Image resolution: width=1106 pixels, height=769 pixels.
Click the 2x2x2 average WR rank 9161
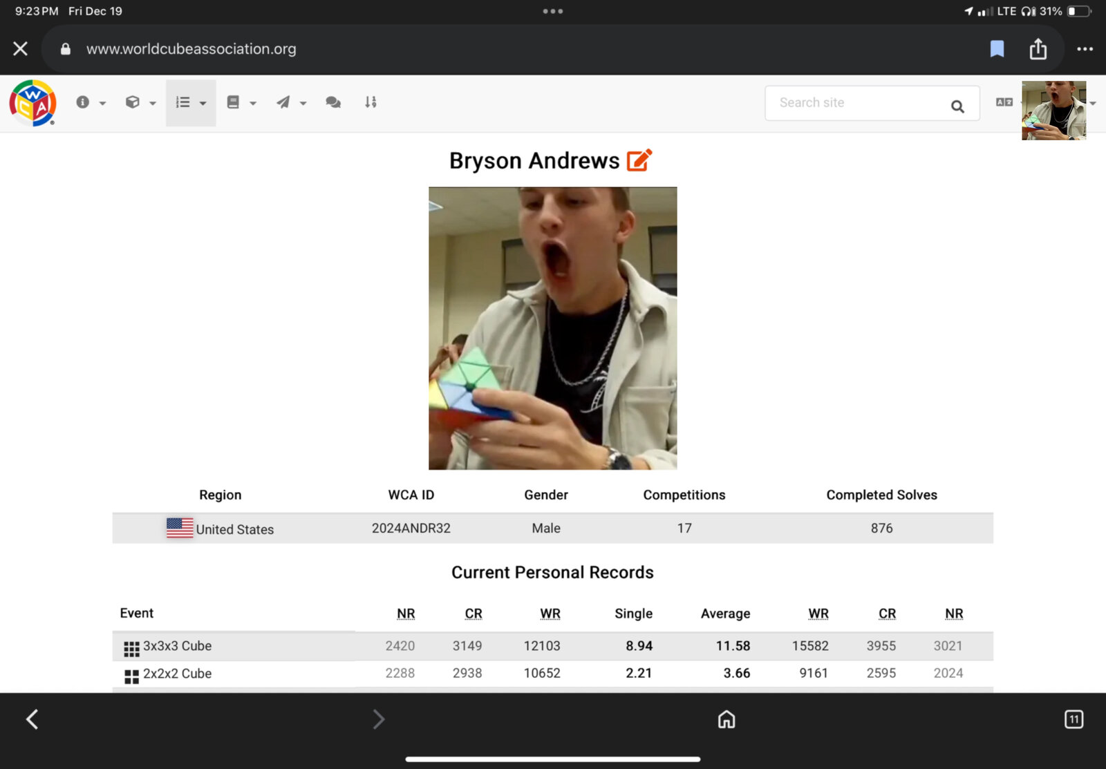(814, 673)
